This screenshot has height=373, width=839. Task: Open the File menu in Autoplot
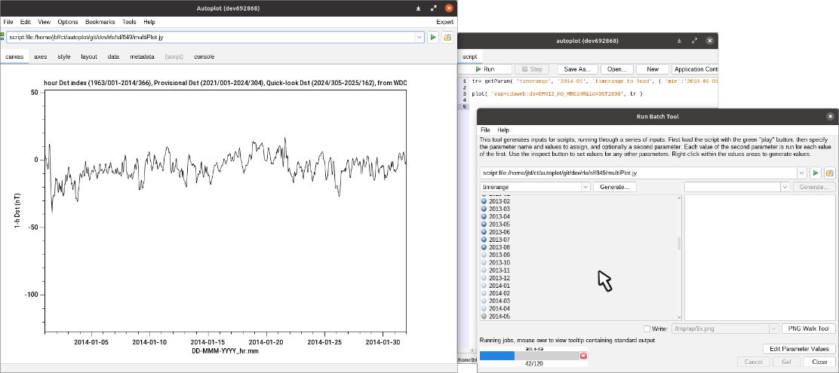pos(8,22)
